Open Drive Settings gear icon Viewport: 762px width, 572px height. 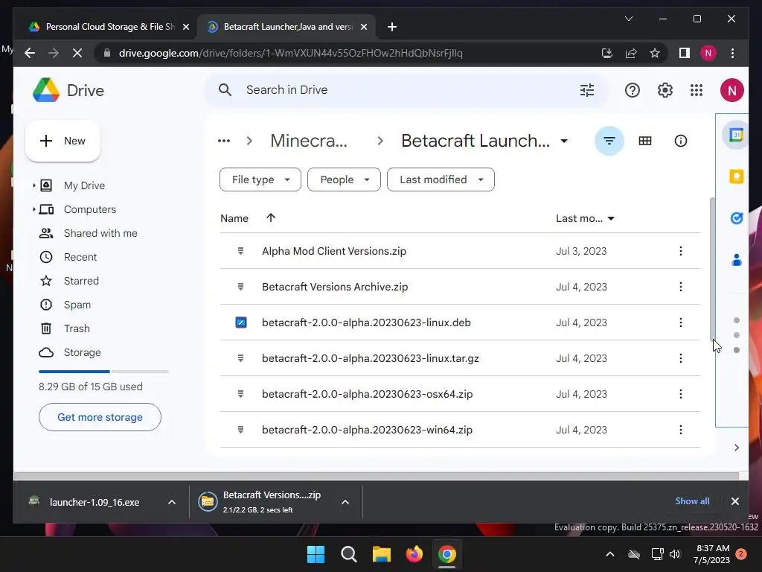pyautogui.click(x=665, y=90)
